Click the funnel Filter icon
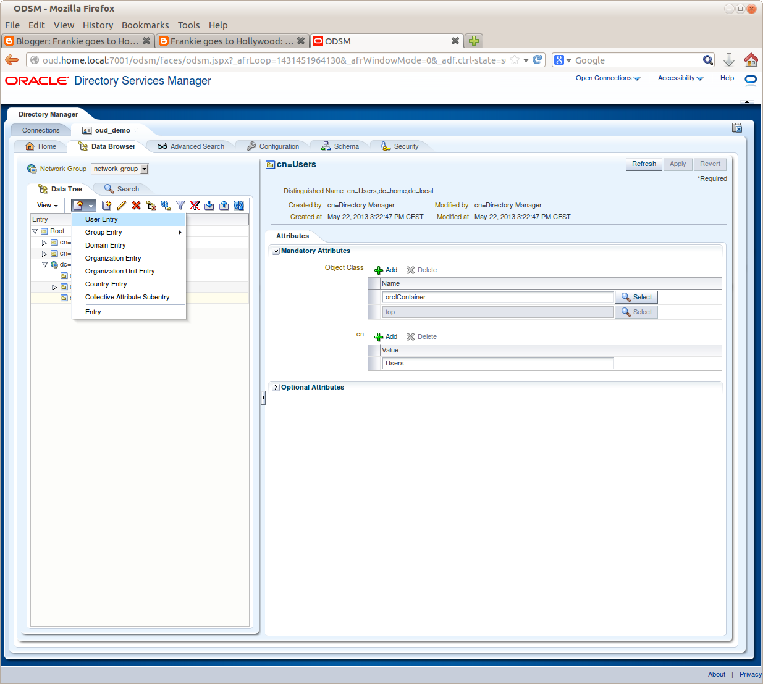Viewport: 763px width, 684px height. coord(180,206)
